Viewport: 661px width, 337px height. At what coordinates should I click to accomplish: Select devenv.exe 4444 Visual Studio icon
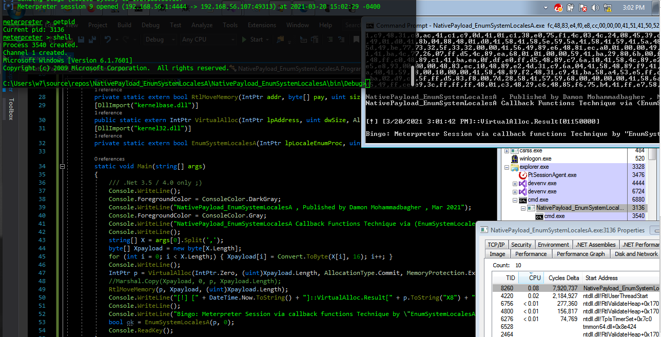523,184
